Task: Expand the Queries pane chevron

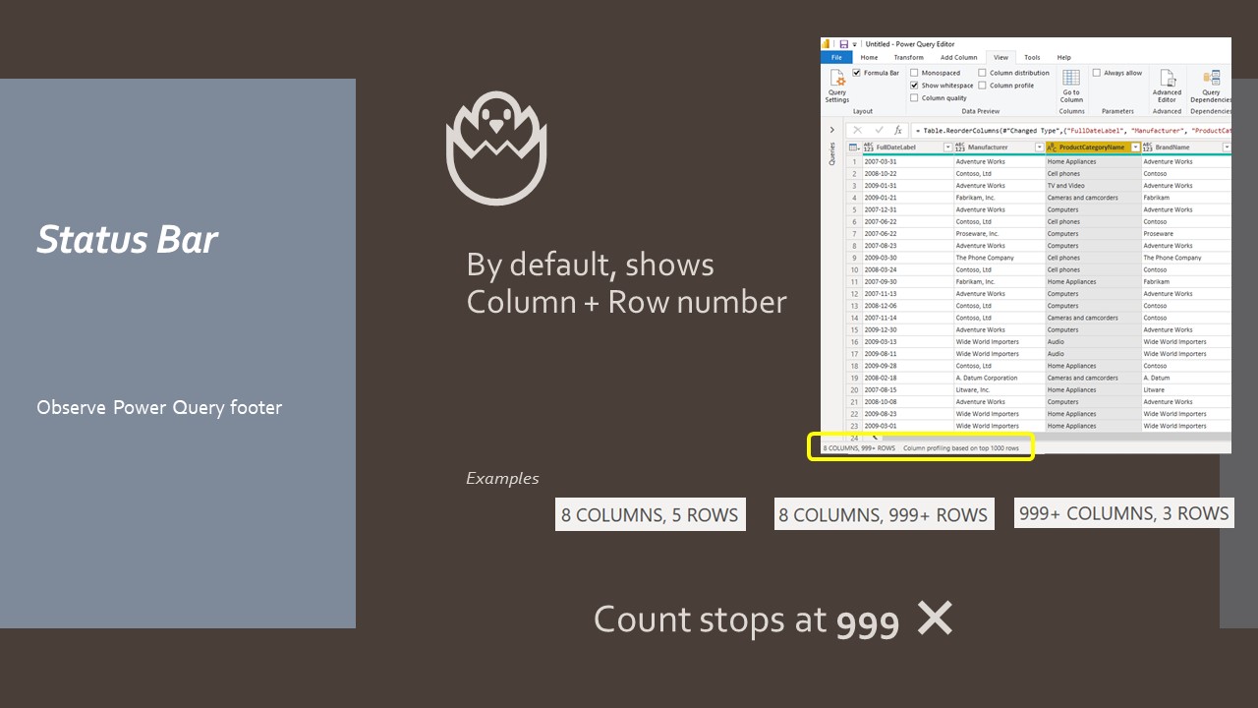Action: (x=831, y=128)
